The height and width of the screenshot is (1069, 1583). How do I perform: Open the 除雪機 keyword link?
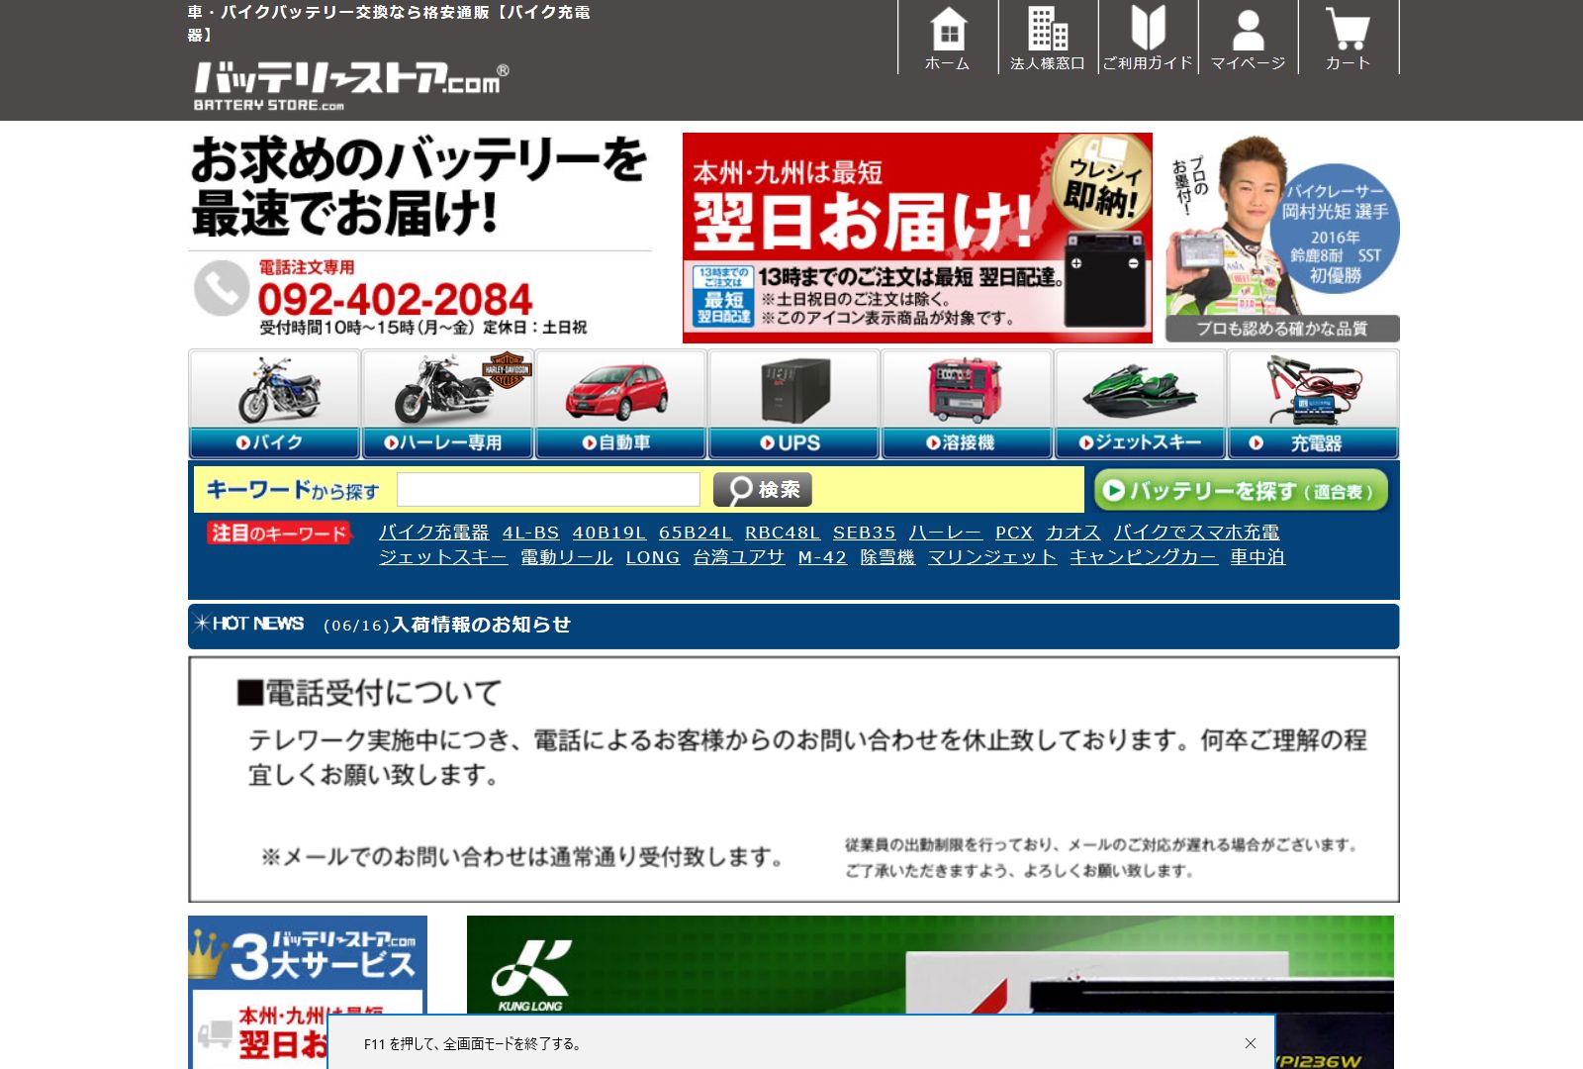[x=887, y=557]
